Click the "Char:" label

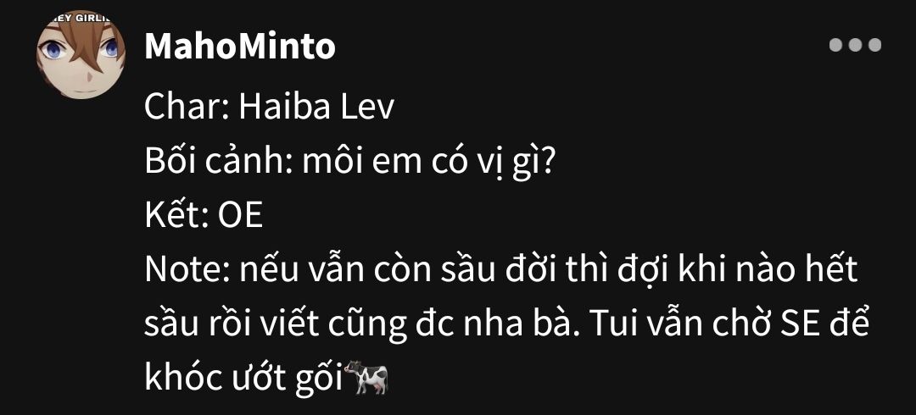click(186, 108)
